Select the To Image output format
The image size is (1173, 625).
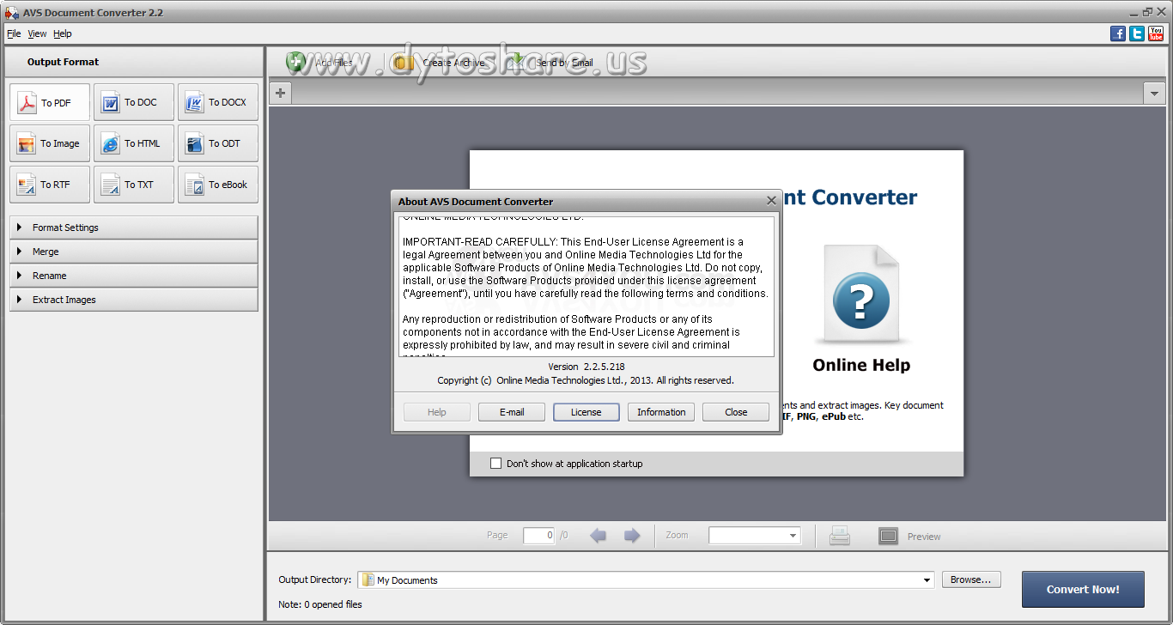49,143
